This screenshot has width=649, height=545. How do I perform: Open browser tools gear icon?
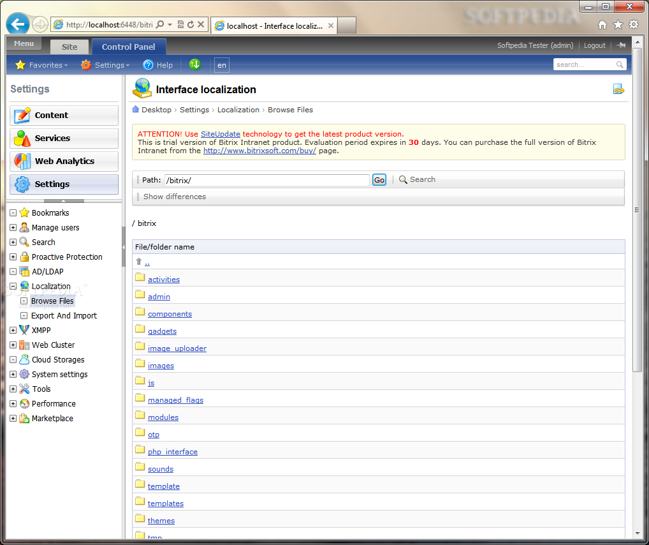coord(634,25)
